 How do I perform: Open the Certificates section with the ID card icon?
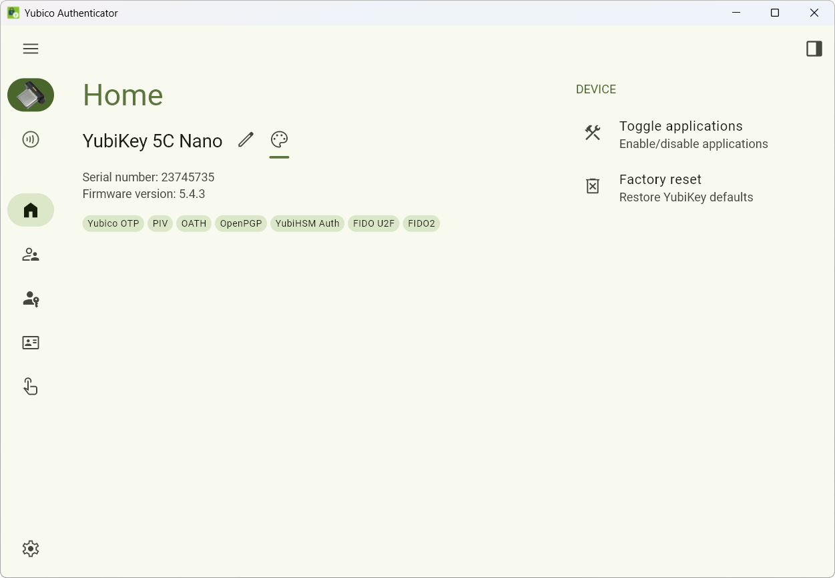coord(31,343)
